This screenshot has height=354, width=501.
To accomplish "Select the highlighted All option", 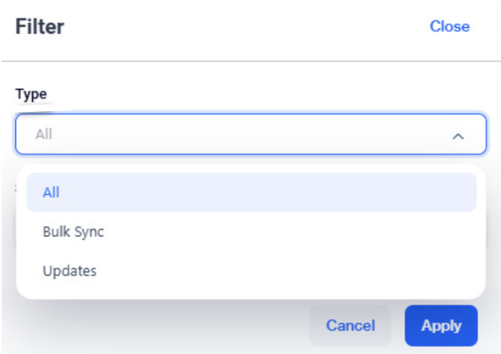I will point(251,192).
